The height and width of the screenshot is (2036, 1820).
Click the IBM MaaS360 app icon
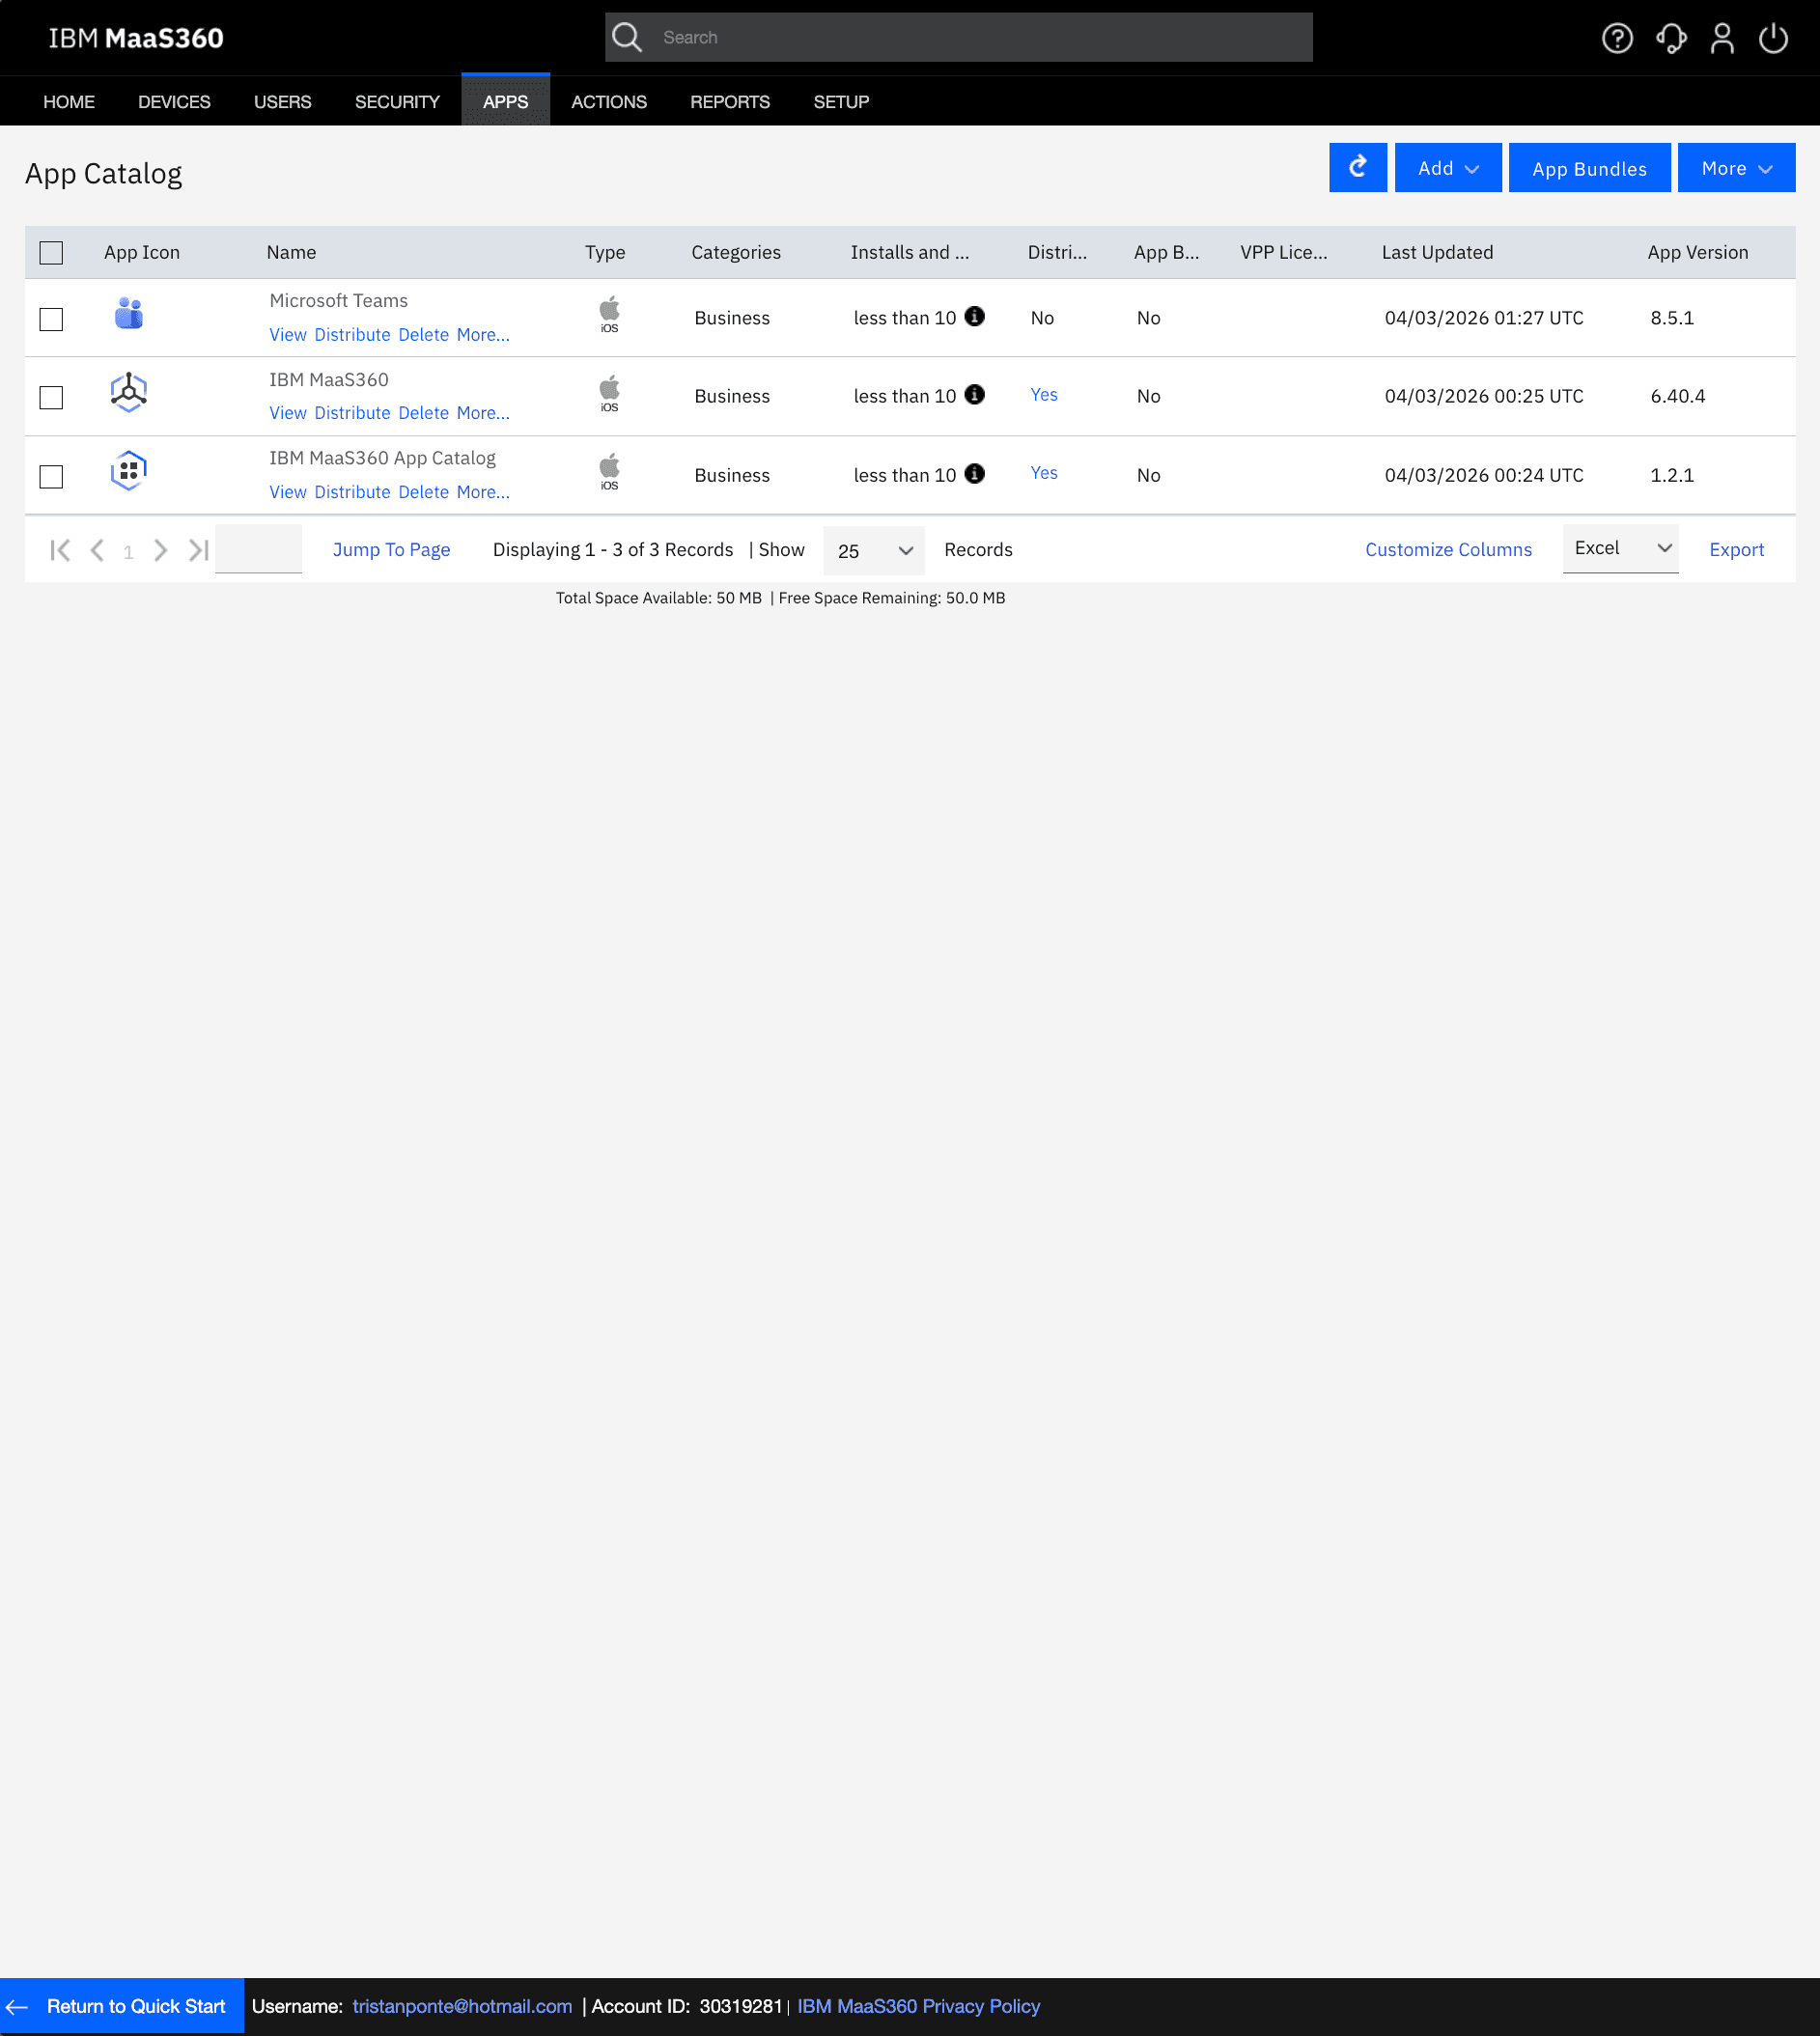coord(129,392)
